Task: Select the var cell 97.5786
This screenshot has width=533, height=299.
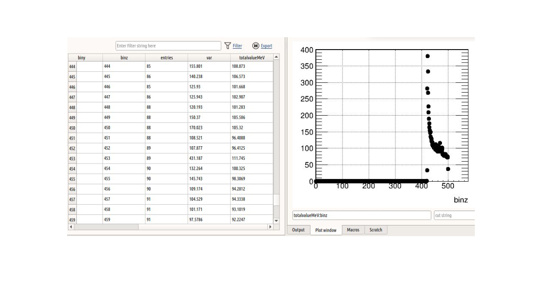Action: [209, 219]
